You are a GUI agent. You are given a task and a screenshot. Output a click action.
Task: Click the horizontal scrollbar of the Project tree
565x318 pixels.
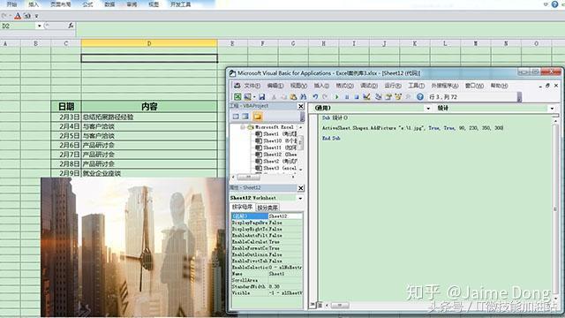(x=263, y=177)
